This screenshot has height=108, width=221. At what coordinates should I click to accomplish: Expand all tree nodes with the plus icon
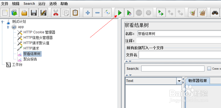[x=88, y=13]
